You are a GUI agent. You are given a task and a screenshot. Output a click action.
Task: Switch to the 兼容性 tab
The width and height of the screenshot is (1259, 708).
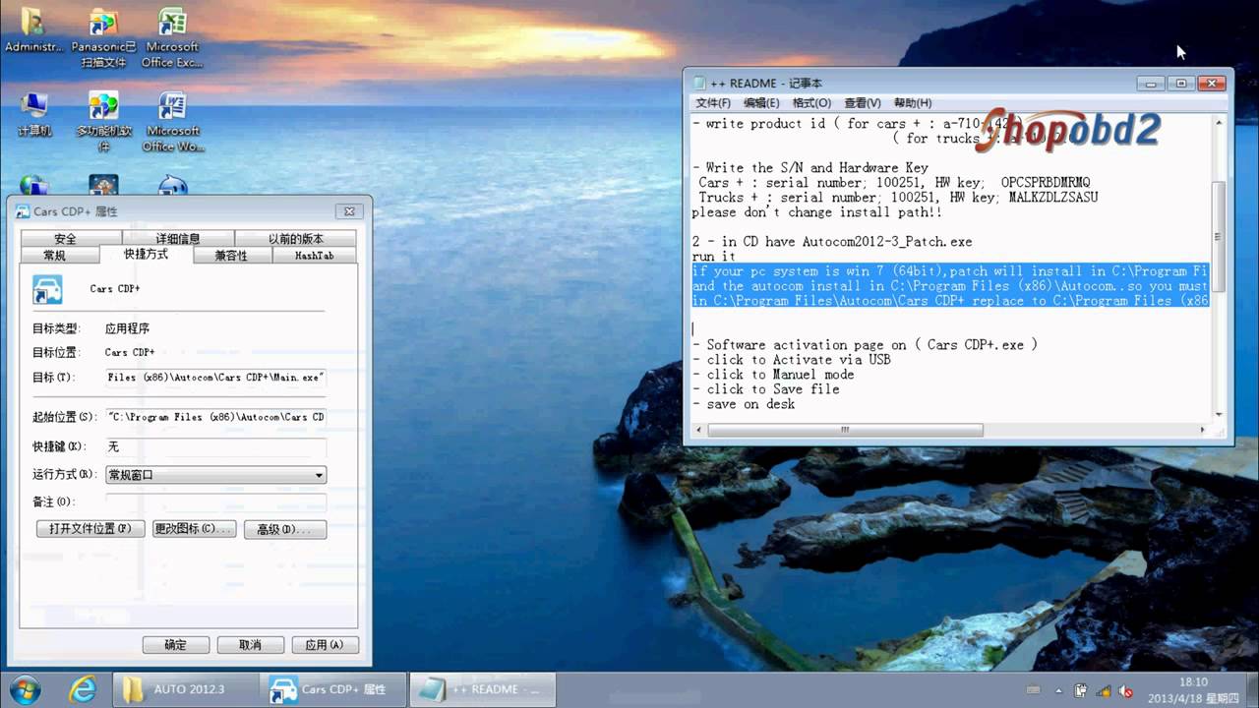point(231,256)
